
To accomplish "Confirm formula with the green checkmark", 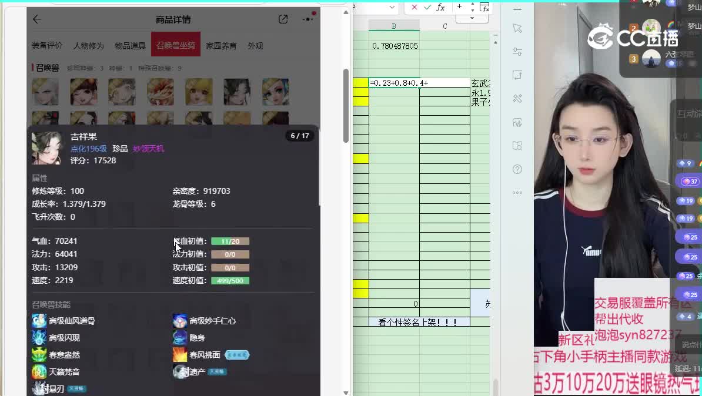I will coord(427,7).
